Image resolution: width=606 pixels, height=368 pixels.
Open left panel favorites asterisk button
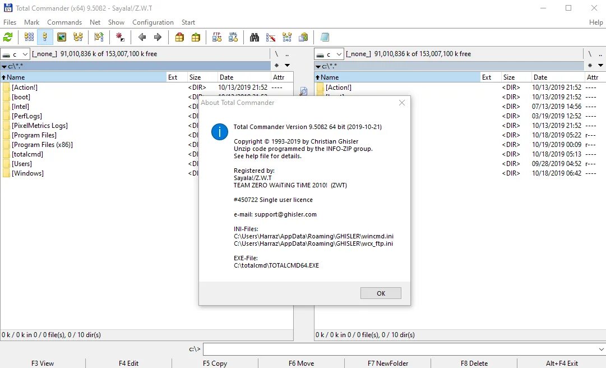click(277, 66)
